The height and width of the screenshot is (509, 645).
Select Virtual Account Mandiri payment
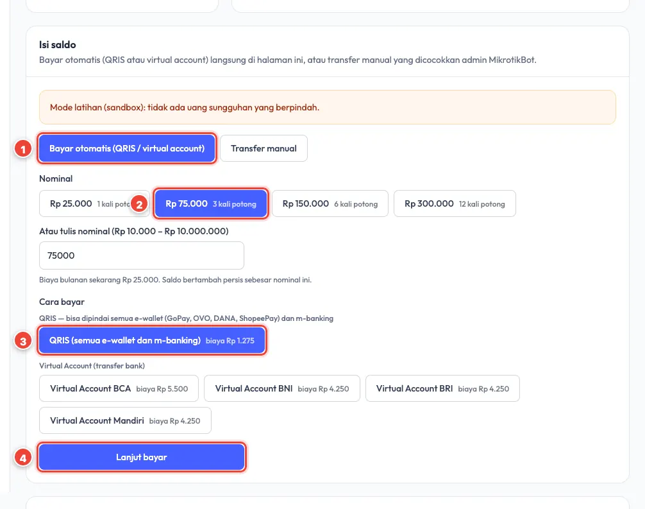coord(125,420)
